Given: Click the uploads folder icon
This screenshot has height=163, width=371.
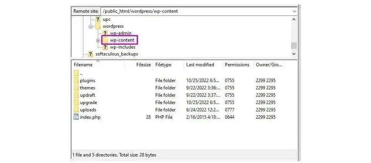Looking at the screenshot, I should coord(76,110).
